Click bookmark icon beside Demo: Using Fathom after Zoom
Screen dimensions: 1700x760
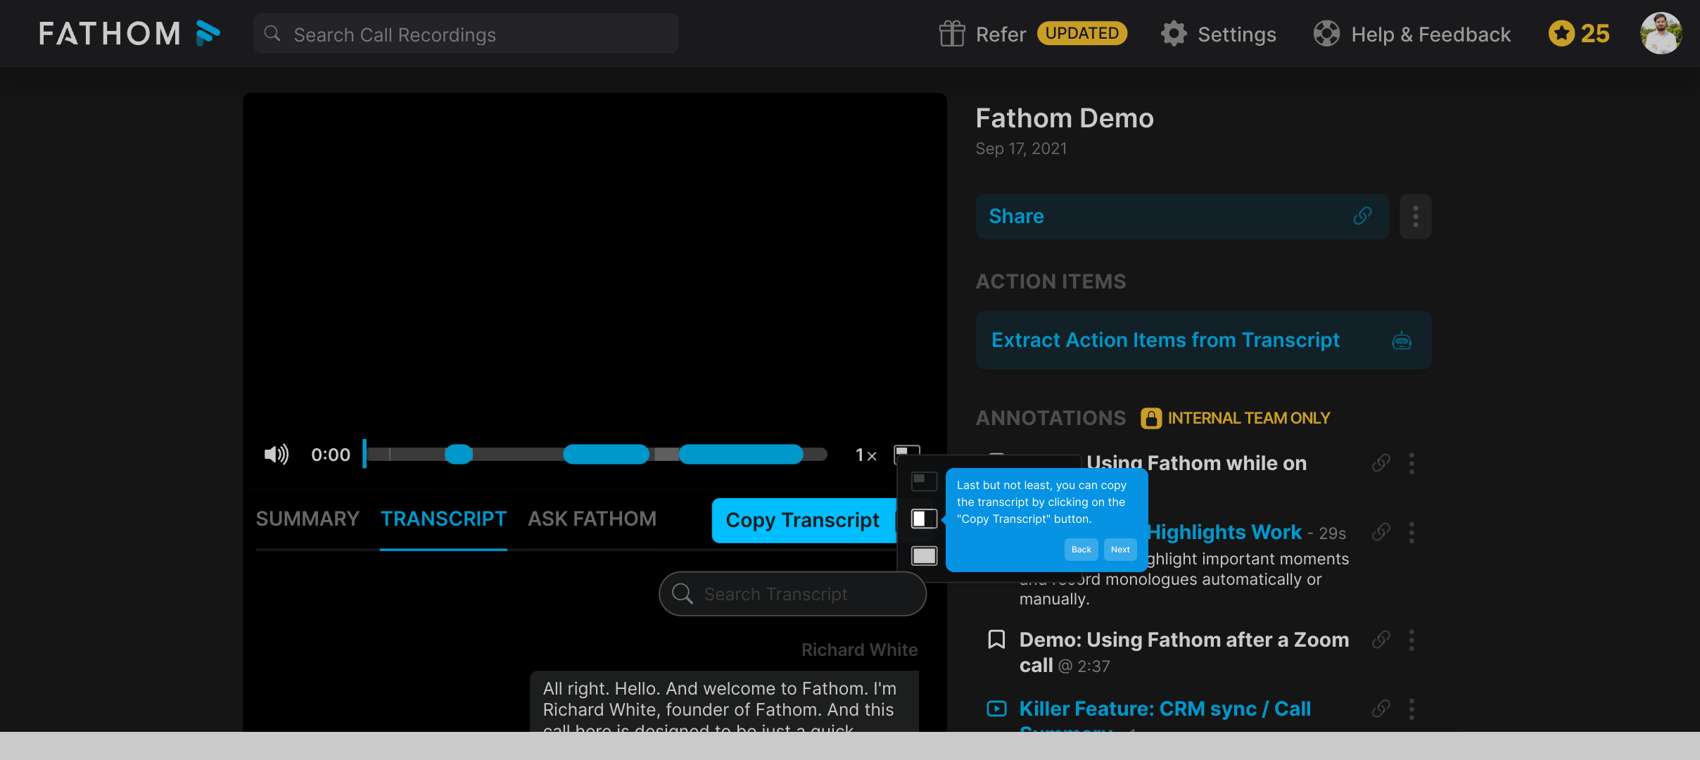click(996, 640)
